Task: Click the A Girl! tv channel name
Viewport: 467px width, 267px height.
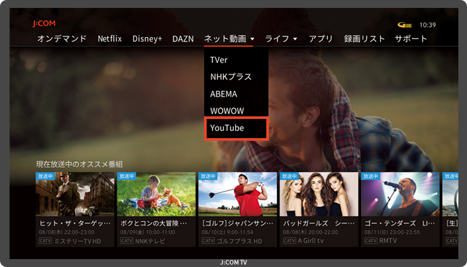Action: click(311, 241)
